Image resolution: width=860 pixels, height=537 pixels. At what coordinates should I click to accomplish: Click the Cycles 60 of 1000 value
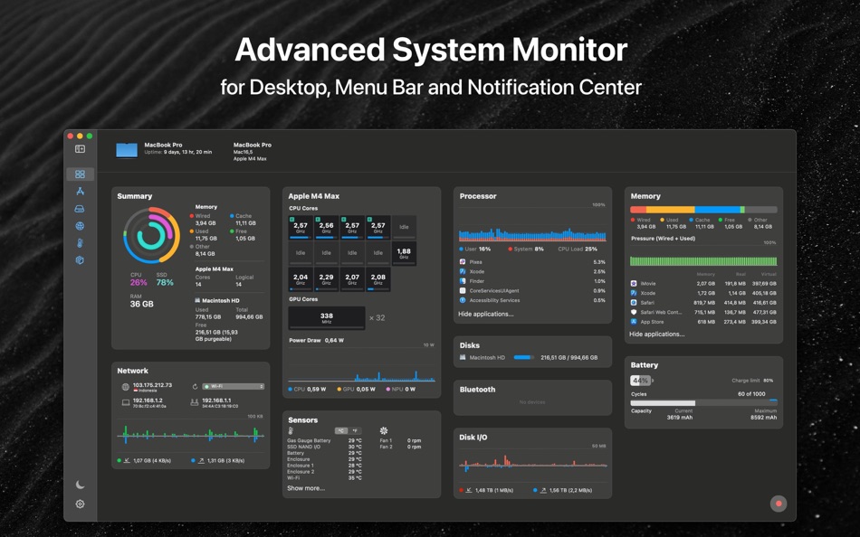pyautogui.click(x=751, y=394)
